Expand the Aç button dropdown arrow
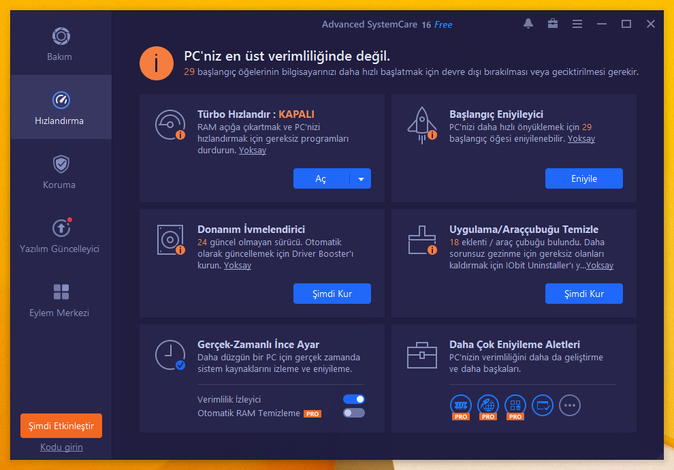The width and height of the screenshot is (674, 470). 361,178
